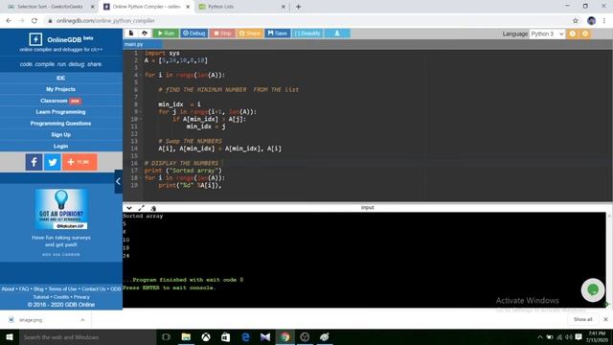Open Chrome three-dot menu
The image size is (613, 345).
(x=604, y=21)
